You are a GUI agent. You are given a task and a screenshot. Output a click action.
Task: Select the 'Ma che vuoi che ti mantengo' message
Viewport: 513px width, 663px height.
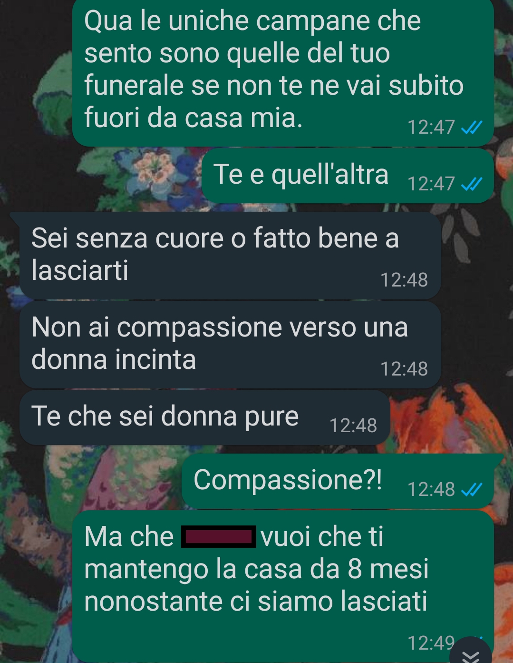pos(283,586)
